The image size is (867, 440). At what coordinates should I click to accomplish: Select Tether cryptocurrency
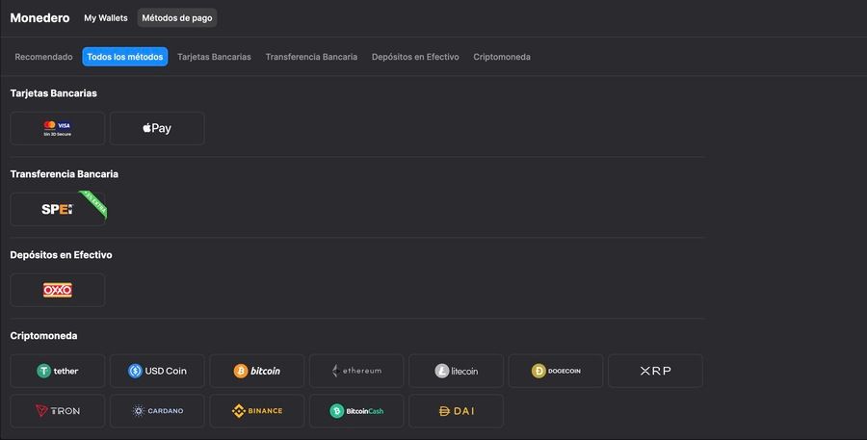tap(58, 371)
